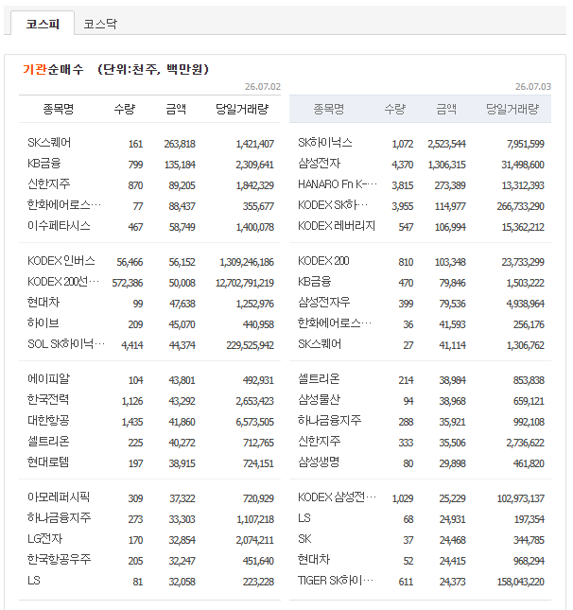Open the 아모레퍼시픽 stock link

[x=59, y=497]
